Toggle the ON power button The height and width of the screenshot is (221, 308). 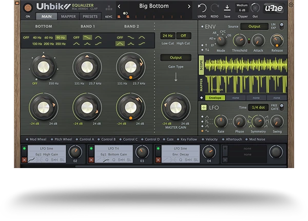[x=28, y=8]
